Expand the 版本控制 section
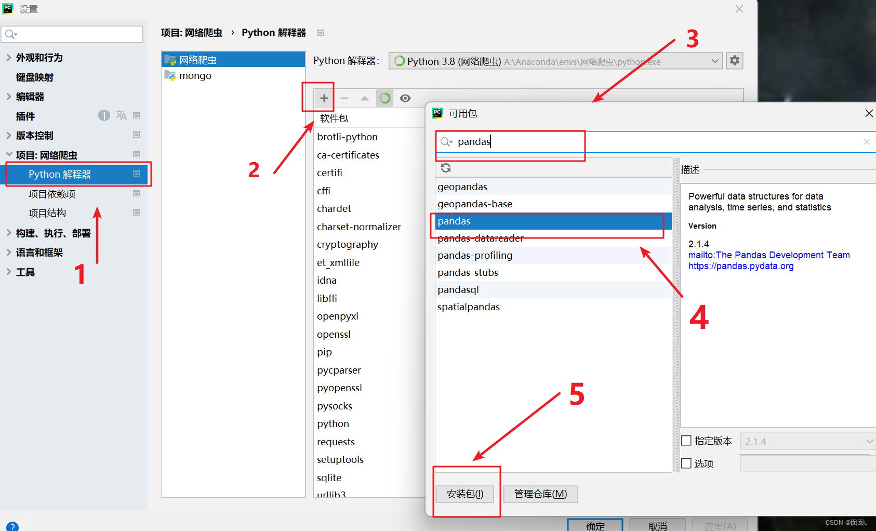876x531 pixels. [x=8, y=135]
